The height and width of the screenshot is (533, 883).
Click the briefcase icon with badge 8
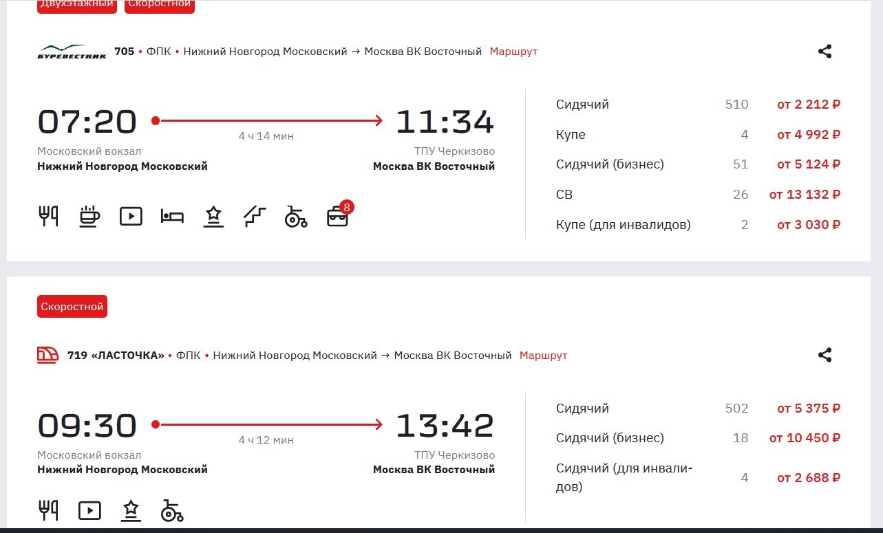click(x=337, y=216)
